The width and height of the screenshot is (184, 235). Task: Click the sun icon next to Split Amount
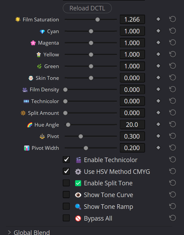coord(24,113)
